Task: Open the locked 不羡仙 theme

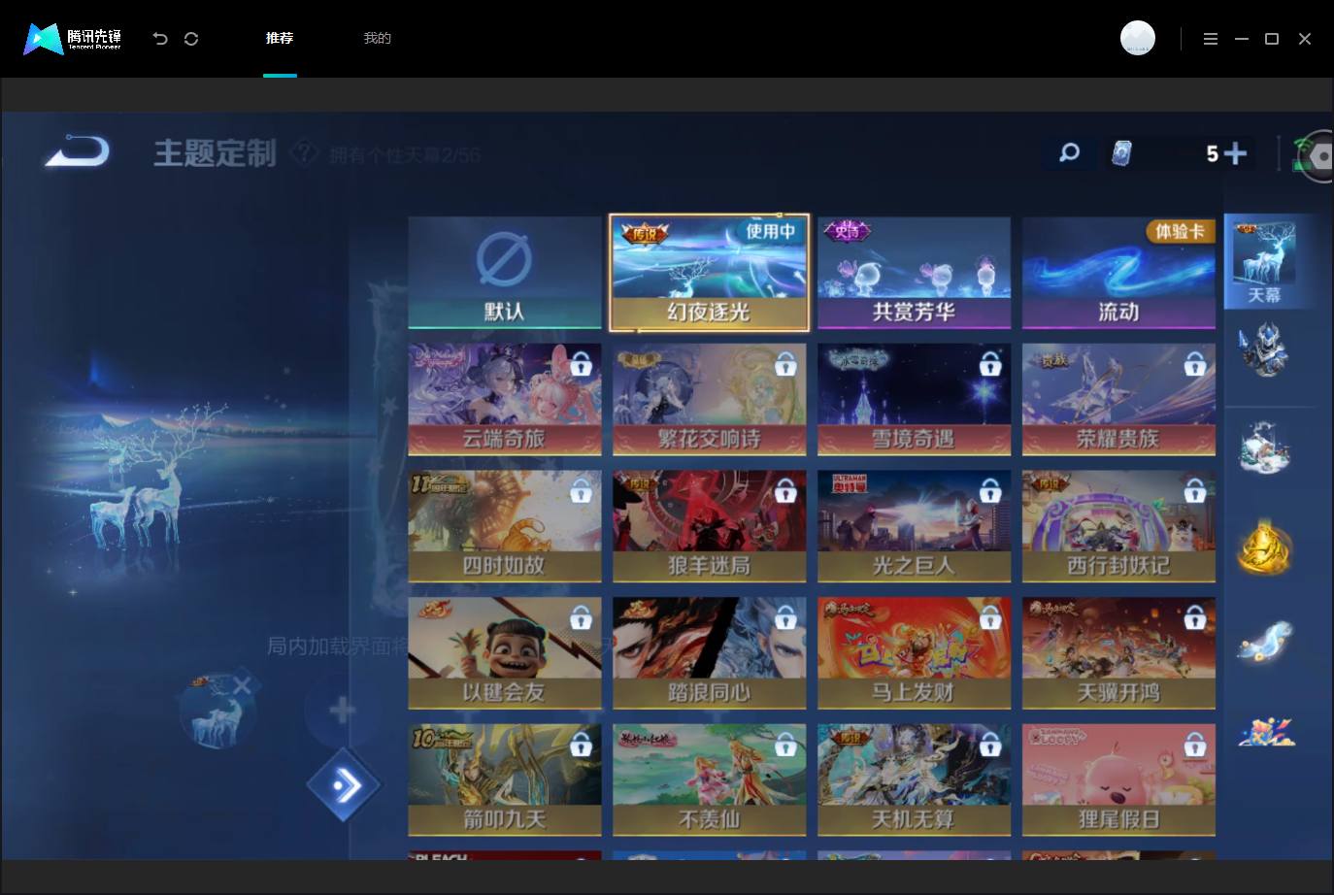Action: click(709, 780)
